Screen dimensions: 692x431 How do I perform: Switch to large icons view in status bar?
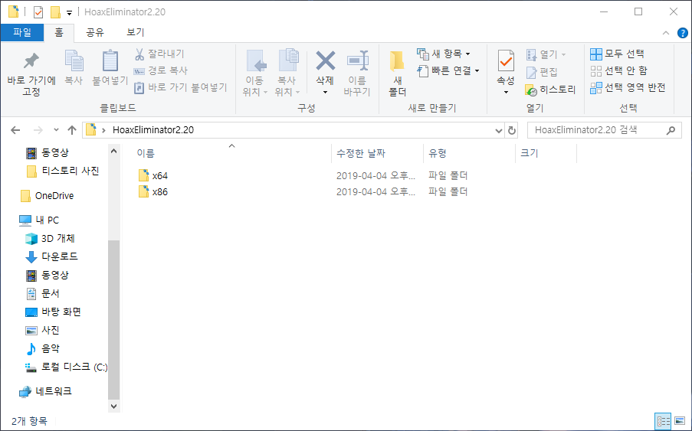pos(680,421)
